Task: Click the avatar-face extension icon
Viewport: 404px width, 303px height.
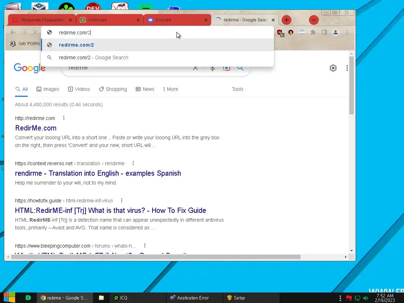Action: 291,32
